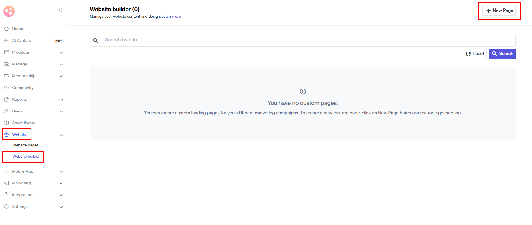Click the info icon in the empty state
This screenshot has height=225, width=532.
click(x=303, y=91)
